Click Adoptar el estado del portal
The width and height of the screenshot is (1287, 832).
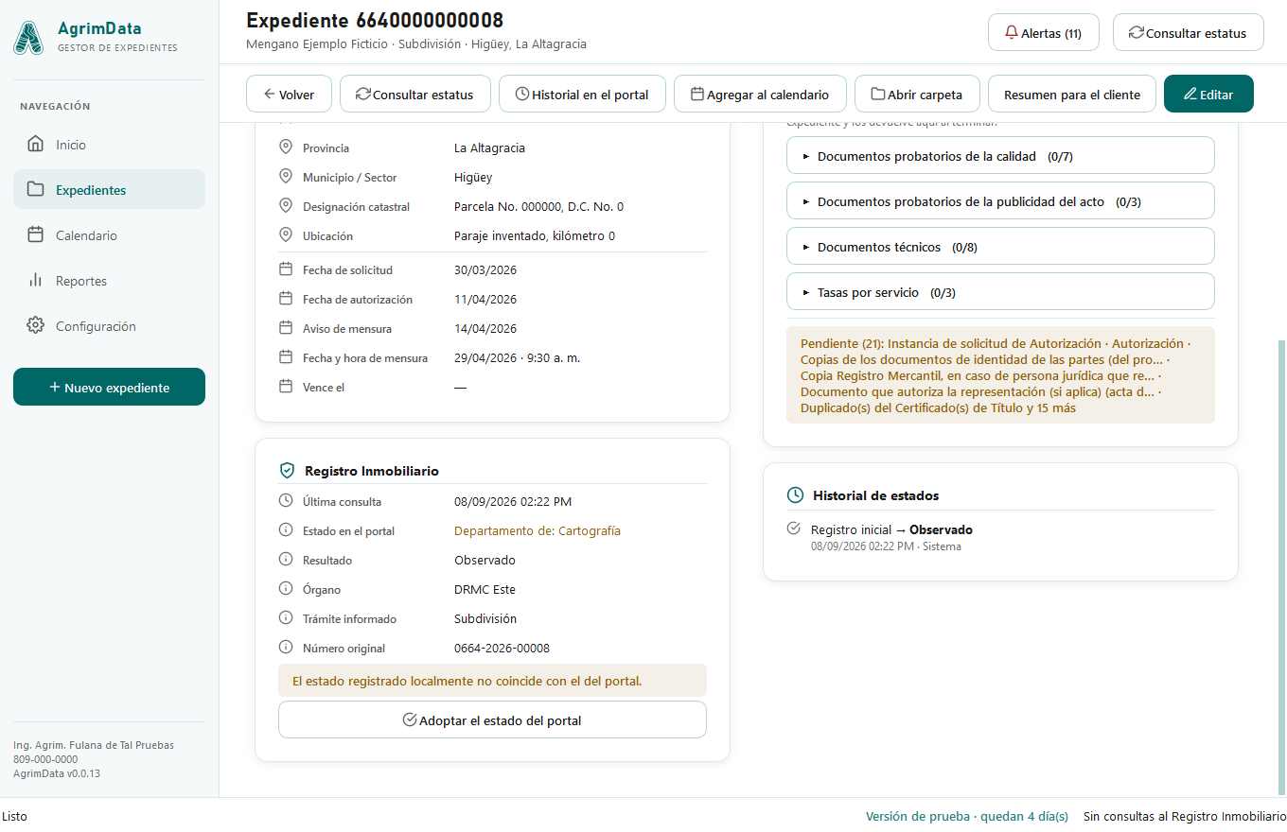[492, 719]
